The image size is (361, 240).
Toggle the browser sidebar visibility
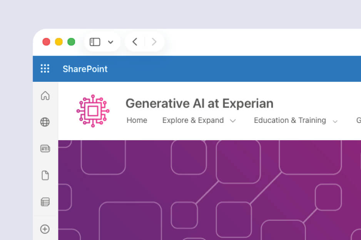tap(95, 42)
